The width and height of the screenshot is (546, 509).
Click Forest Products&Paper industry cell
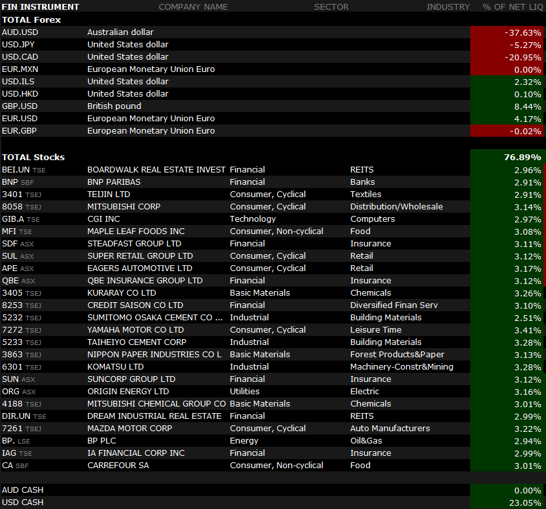pos(397,355)
